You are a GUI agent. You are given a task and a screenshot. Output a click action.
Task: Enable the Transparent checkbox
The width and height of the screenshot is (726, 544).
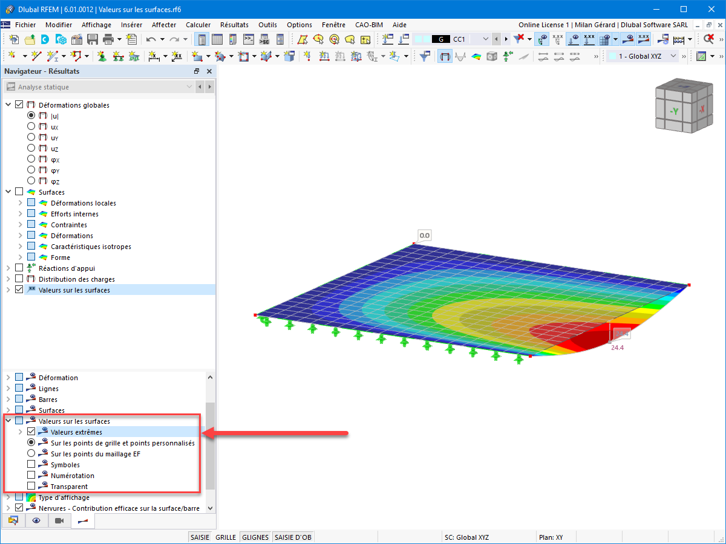pyautogui.click(x=31, y=487)
